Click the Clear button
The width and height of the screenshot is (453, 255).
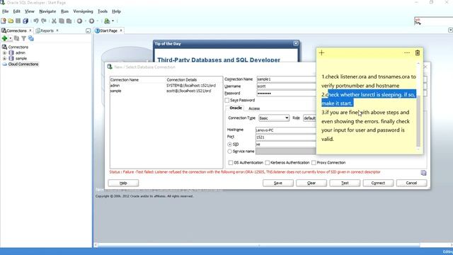pyautogui.click(x=311, y=183)
